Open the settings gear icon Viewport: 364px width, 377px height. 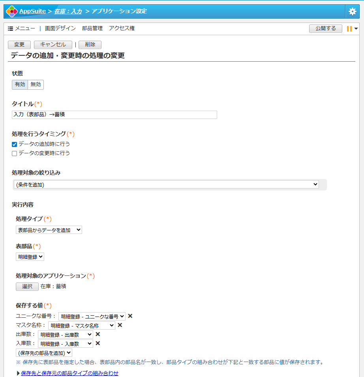click(x=352, y=11)
